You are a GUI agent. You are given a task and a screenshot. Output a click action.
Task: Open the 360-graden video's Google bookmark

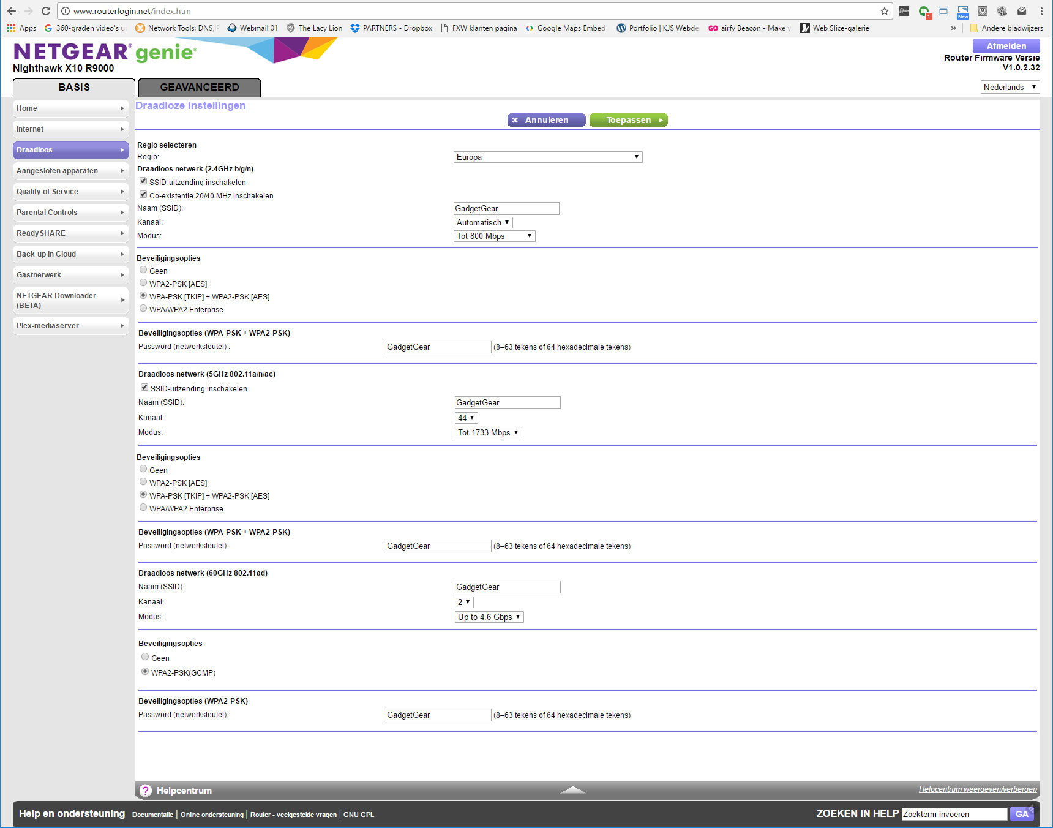[x=84, y=28]
